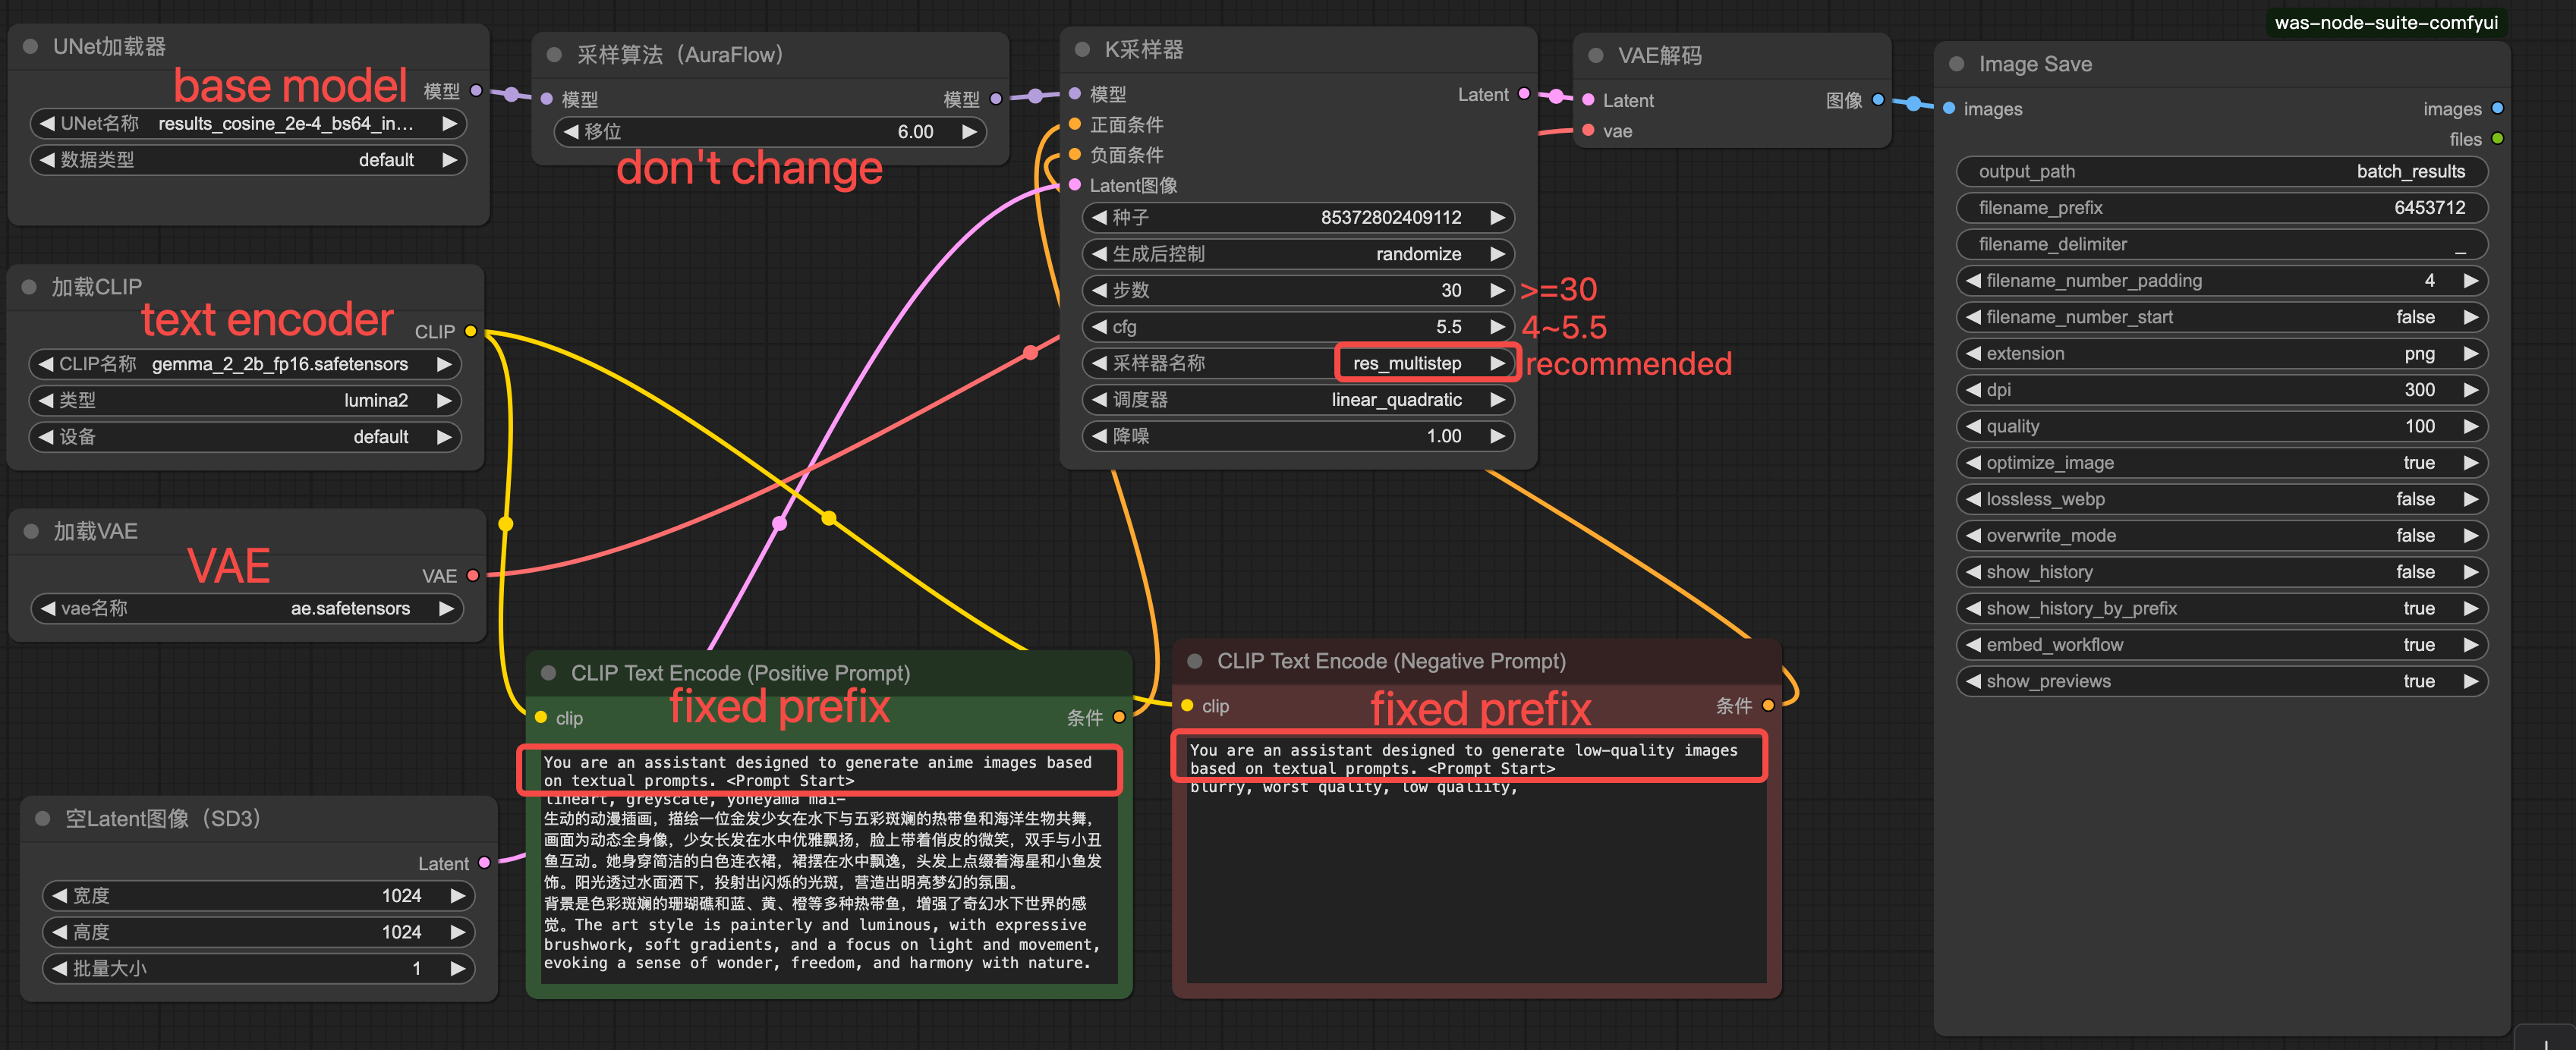The height and width of the screenshot is (1050, 2576).
Task: Click the VAE解码 node title dot
Action: point(1596,56)
